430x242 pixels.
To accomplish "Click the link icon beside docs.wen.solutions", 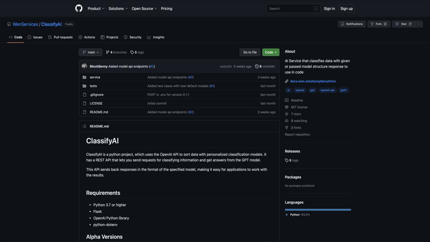I will coord(287,81).
